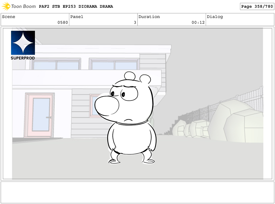
Task: Select panel number 3
Action: pos(135,23)
